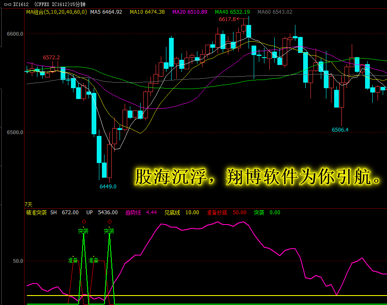The height and width of the screenshot is (305, 387).
Task: Click the 50.0 indicator axis label
Action: click(18, 261)
